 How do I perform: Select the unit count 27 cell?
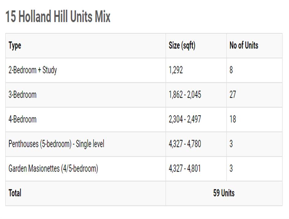[233, 95]
